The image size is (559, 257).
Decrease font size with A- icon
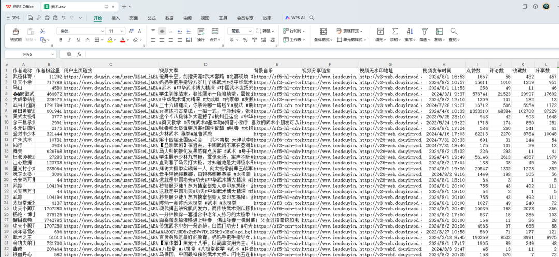[140, 31]
